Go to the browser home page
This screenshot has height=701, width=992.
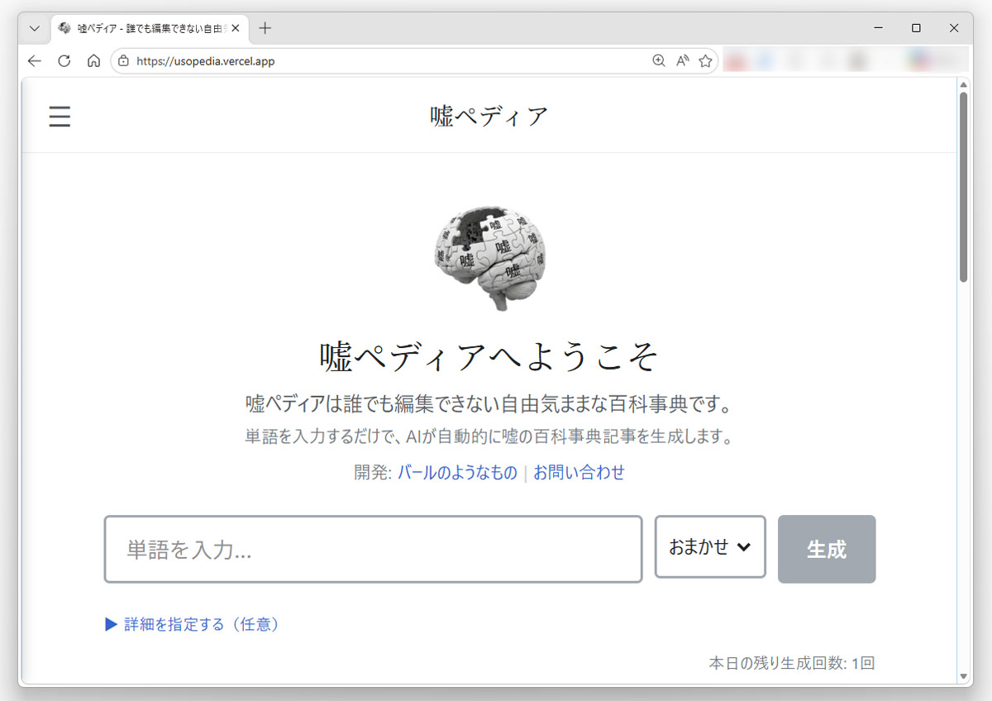pyautogui.click(x=93, y=60)
